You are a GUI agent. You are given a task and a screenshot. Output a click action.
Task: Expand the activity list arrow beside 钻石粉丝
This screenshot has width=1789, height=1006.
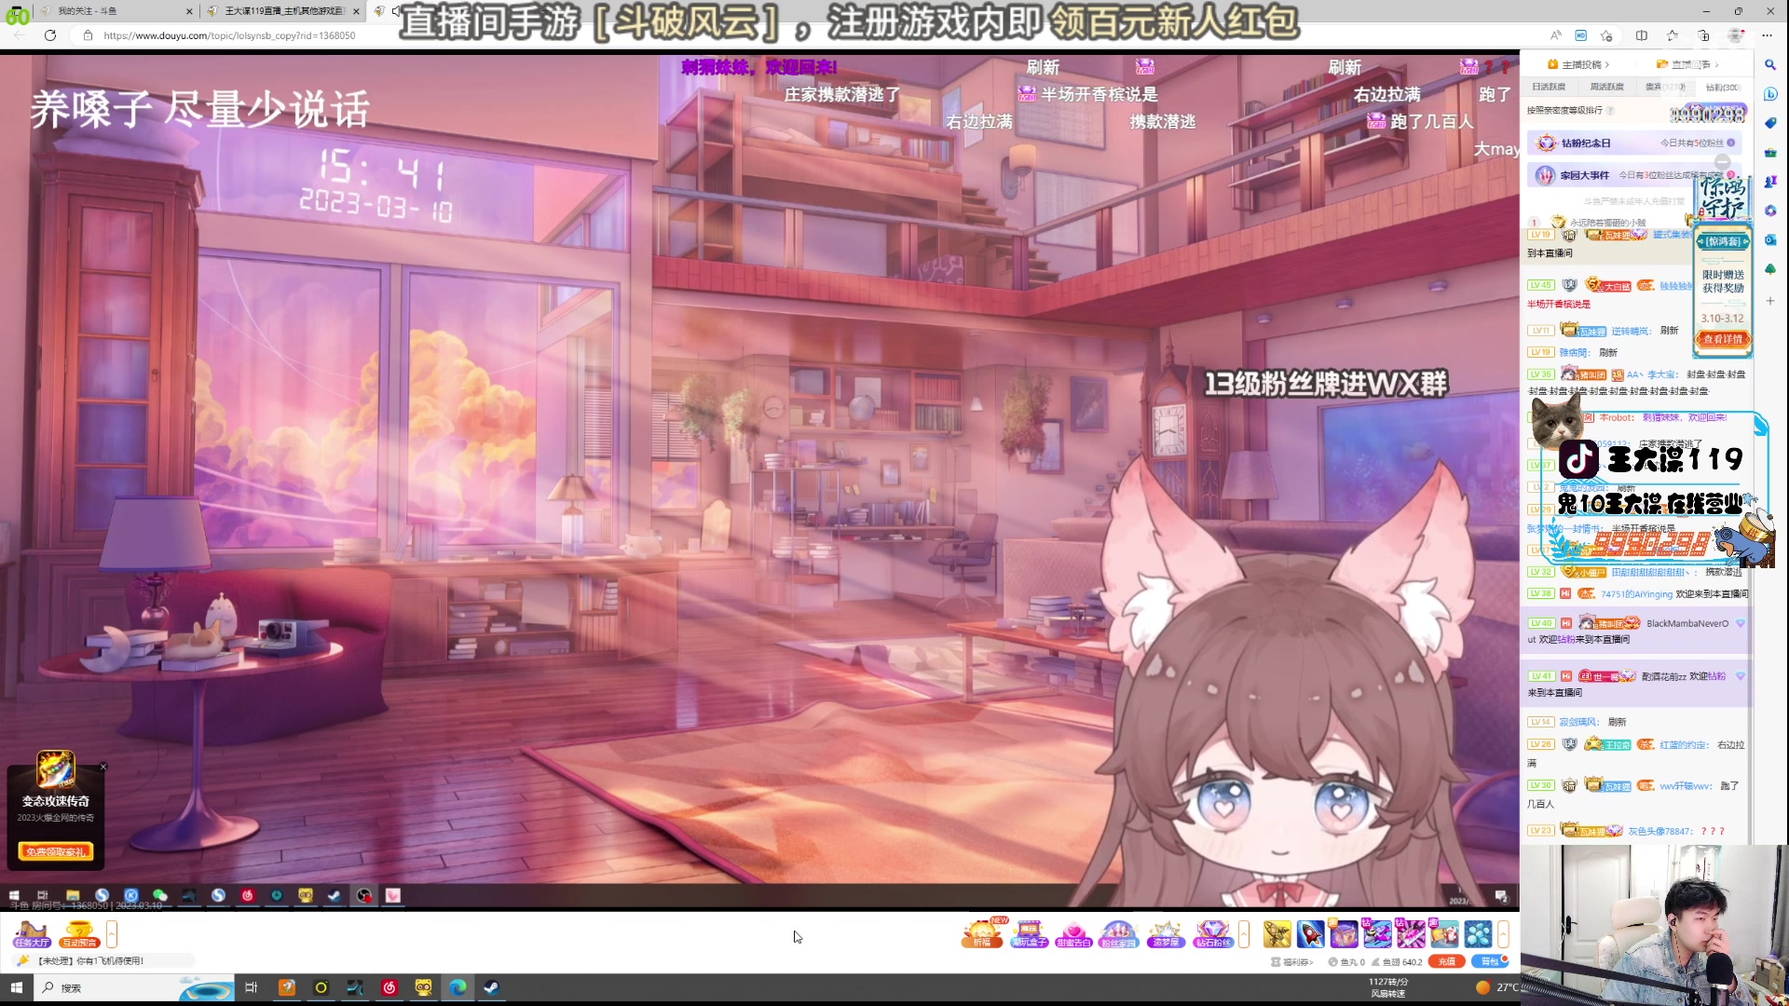pos(1244,933)
